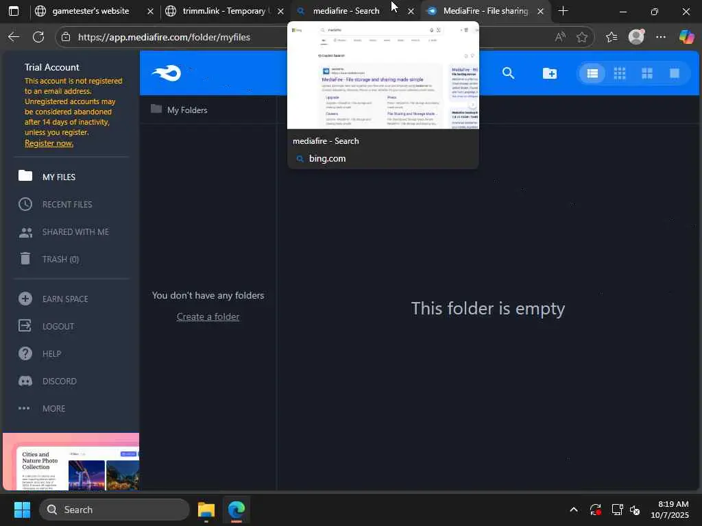Open the Favorites list icon

(x=612, y=37)
